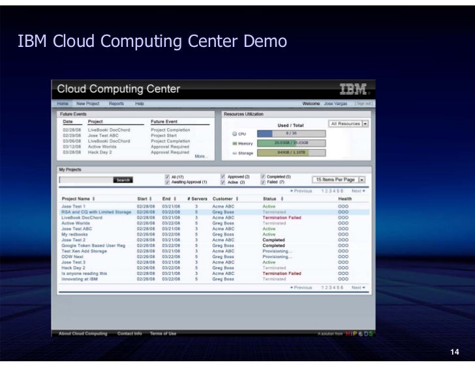Sort projects by Start date arrows
This screenshot has width=475, height=367.
click(150, 199)
